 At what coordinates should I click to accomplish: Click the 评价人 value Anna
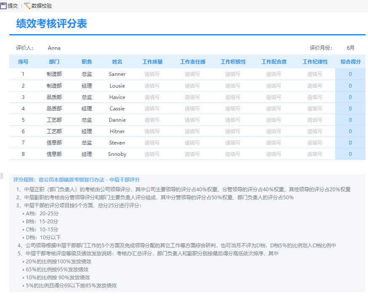54,48
